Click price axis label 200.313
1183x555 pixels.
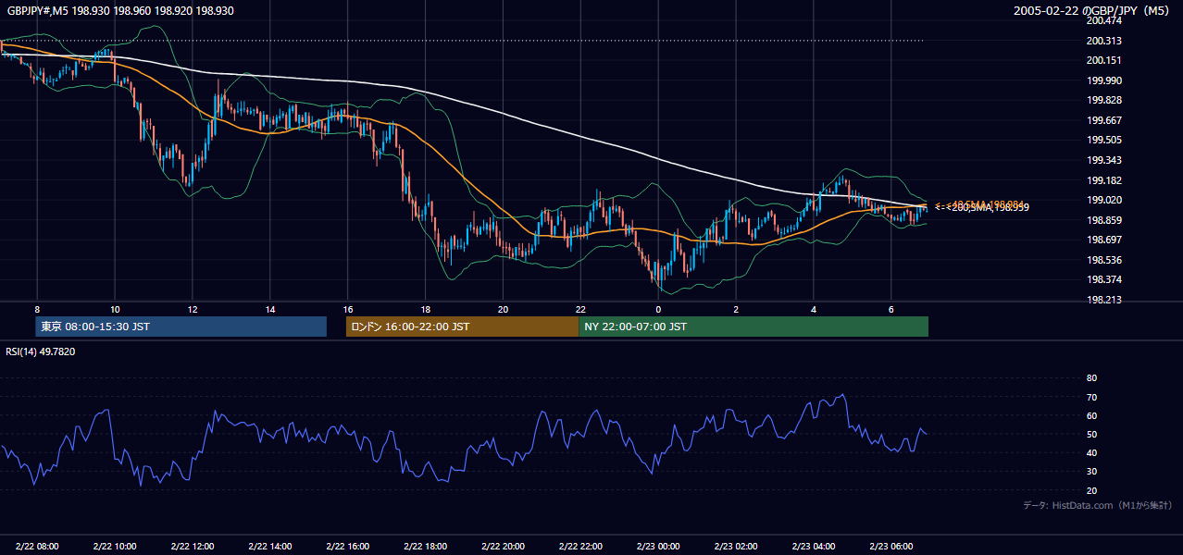tap(1104, 41)
